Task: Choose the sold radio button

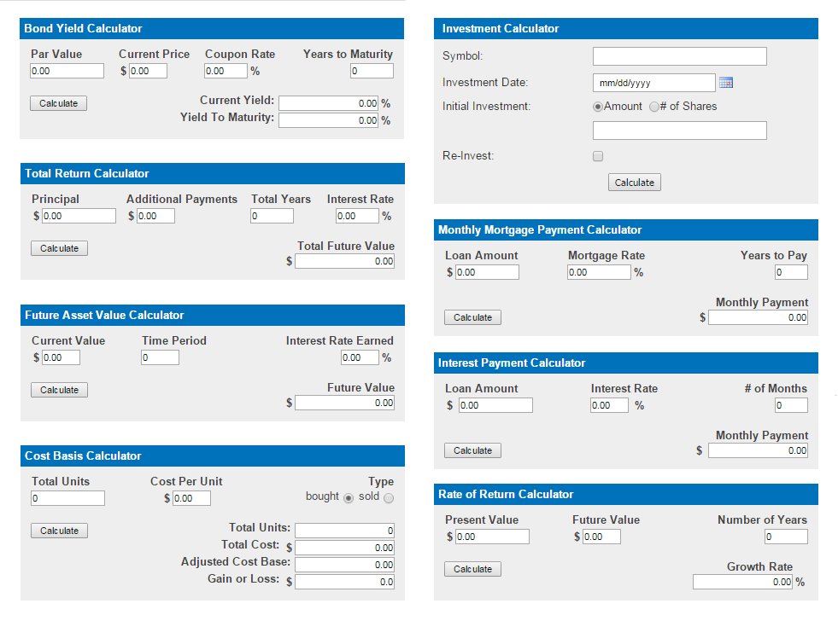Action: pos(389,498)
